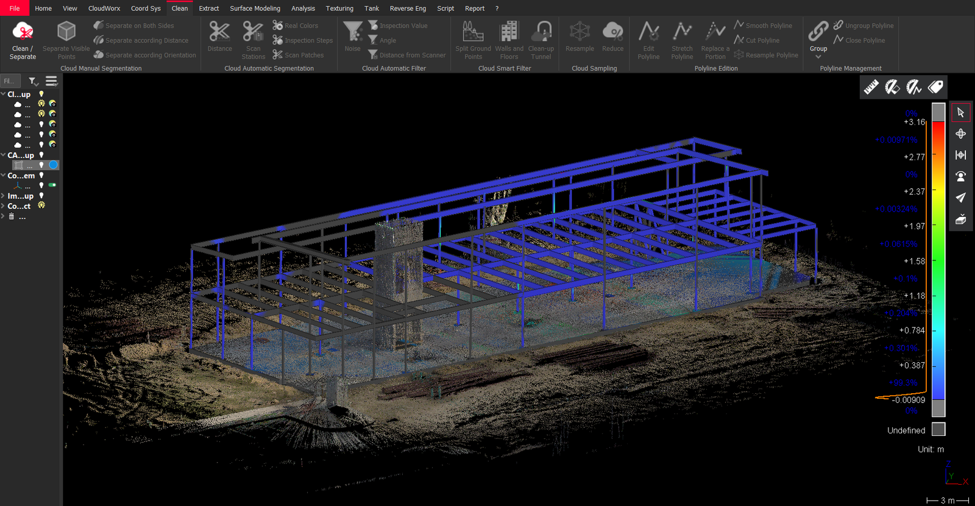Screen dimensions: 975x506
Task: Collapse the Co...em tree group
Action: click(x=3, y=175)
